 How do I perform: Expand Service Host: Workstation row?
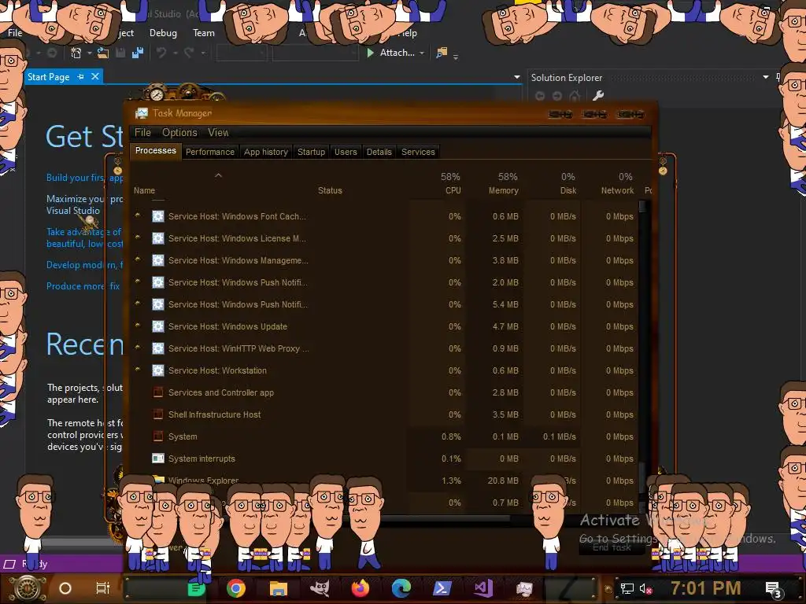pyautogui.click(x=138, y=370)
